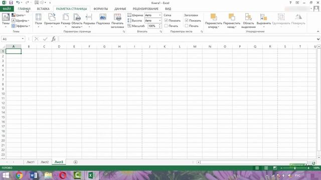The height and width of the screenshot is (180, 321).
Task: Open the Высота height Авто dropdown
Action: pos(159,20)
